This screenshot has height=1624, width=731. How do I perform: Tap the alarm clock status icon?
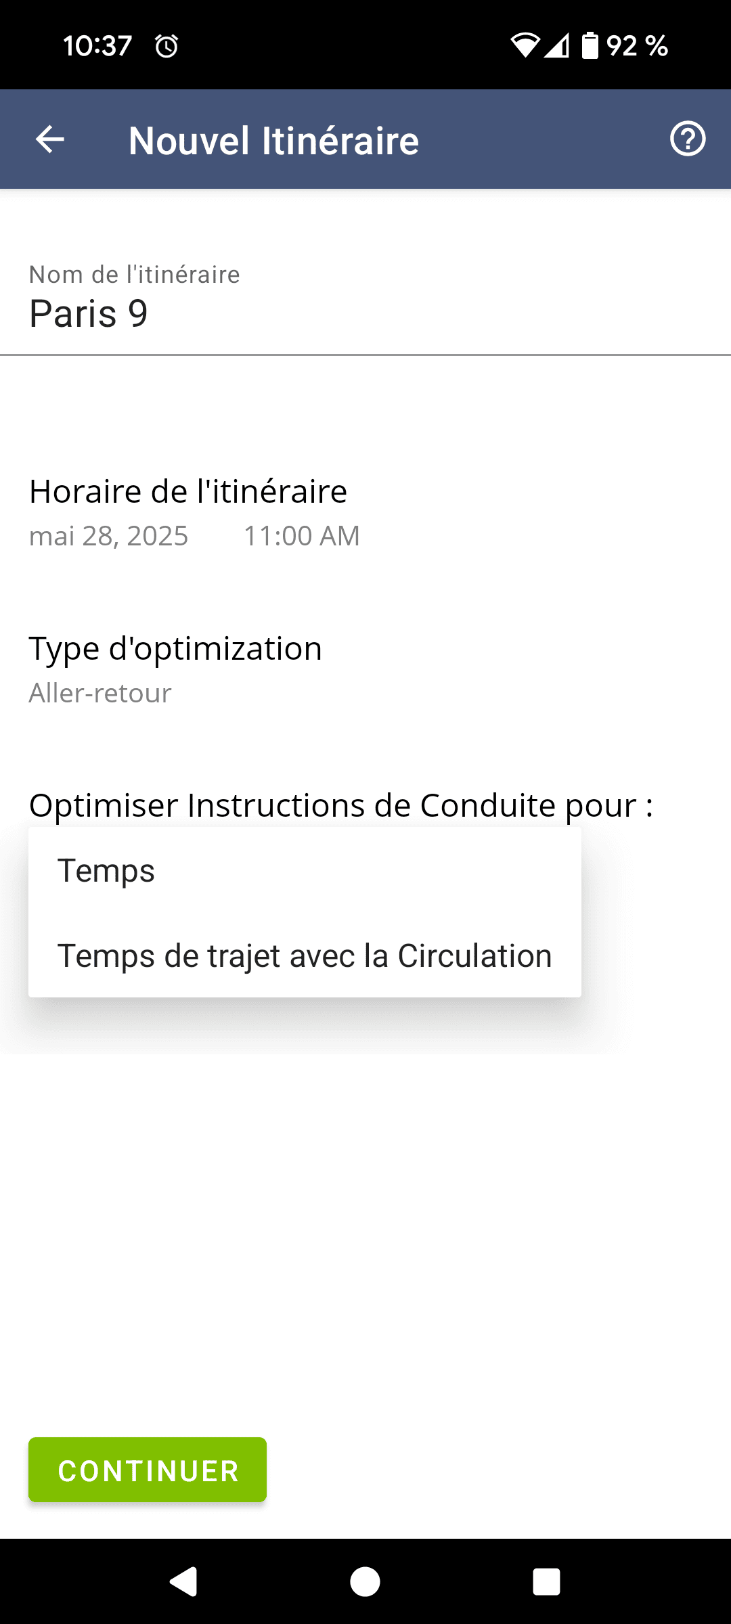(167, 46)
